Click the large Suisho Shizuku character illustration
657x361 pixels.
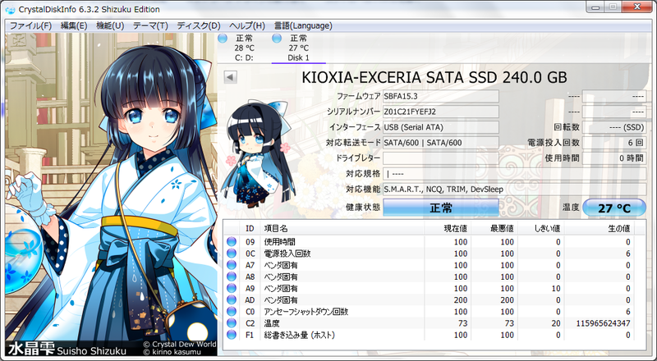tap(111, 194)
